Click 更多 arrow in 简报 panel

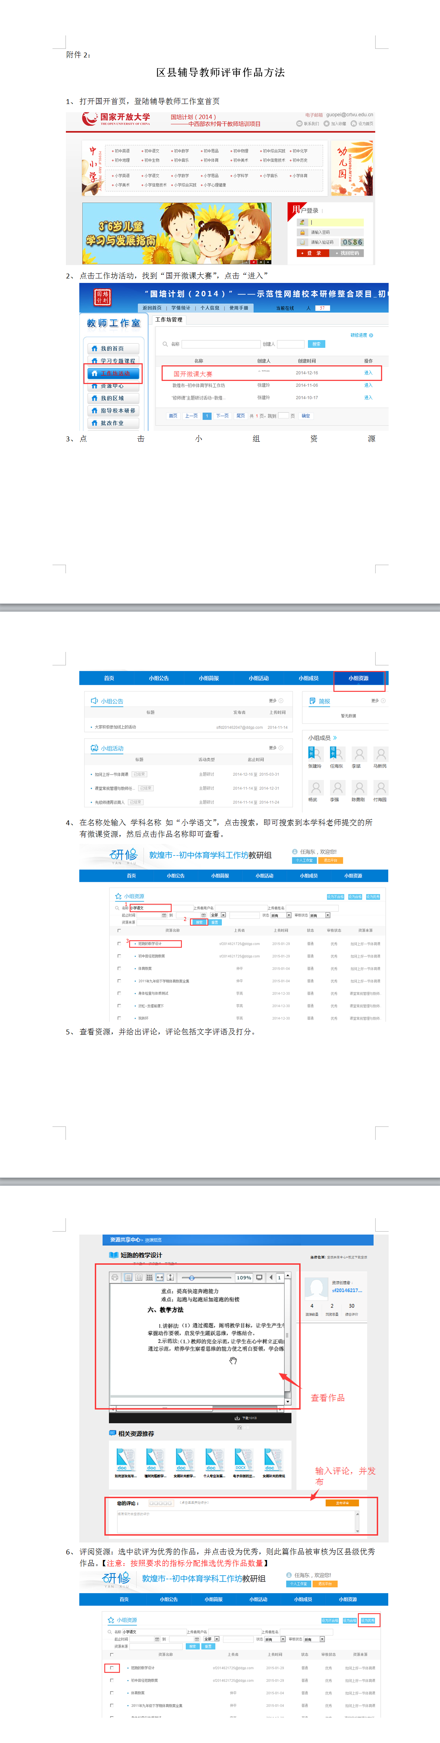click(x=383, y=701)
